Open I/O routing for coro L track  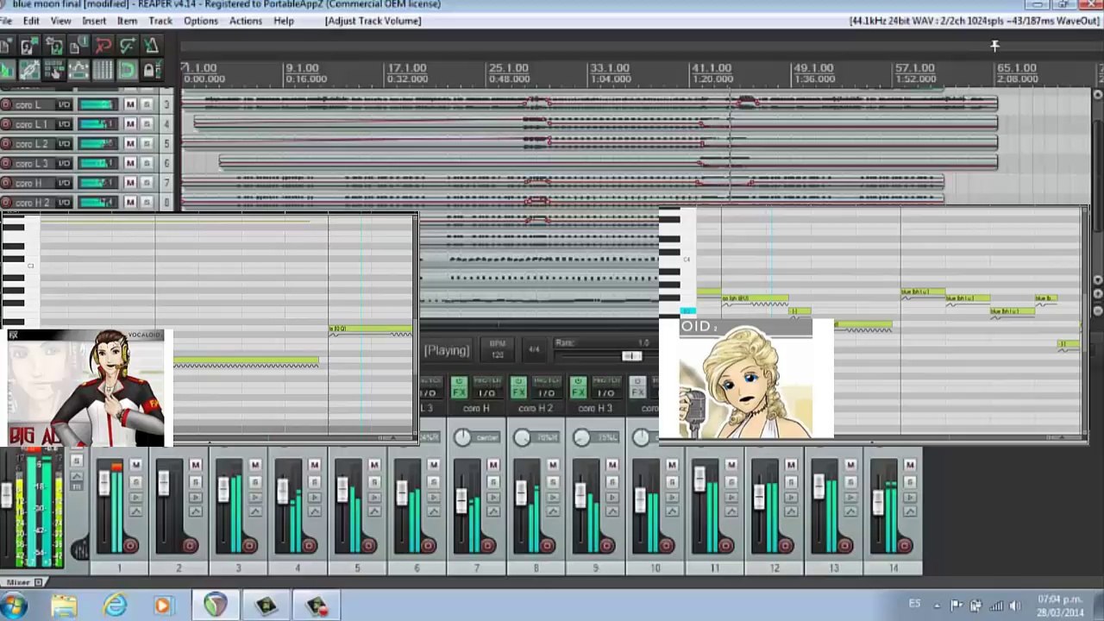pyautogui.click(x=64, y=104)
